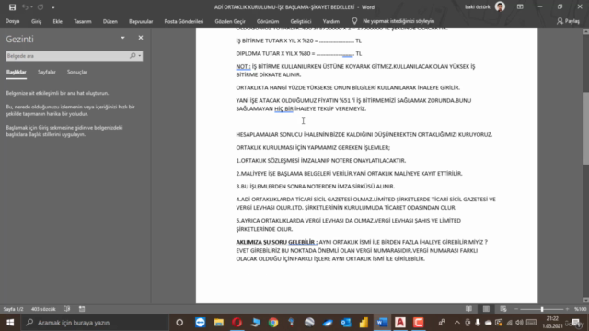The image size is (589, 331).
Task: Click the volume speaker tray icon
Action: point(519,323)
